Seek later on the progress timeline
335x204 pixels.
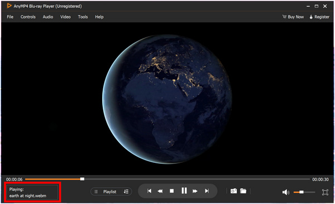(197, 179)
